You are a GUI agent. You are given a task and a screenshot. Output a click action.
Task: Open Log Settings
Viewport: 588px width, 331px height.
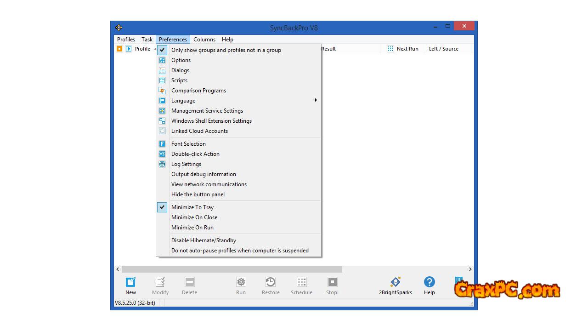(239, 164)
